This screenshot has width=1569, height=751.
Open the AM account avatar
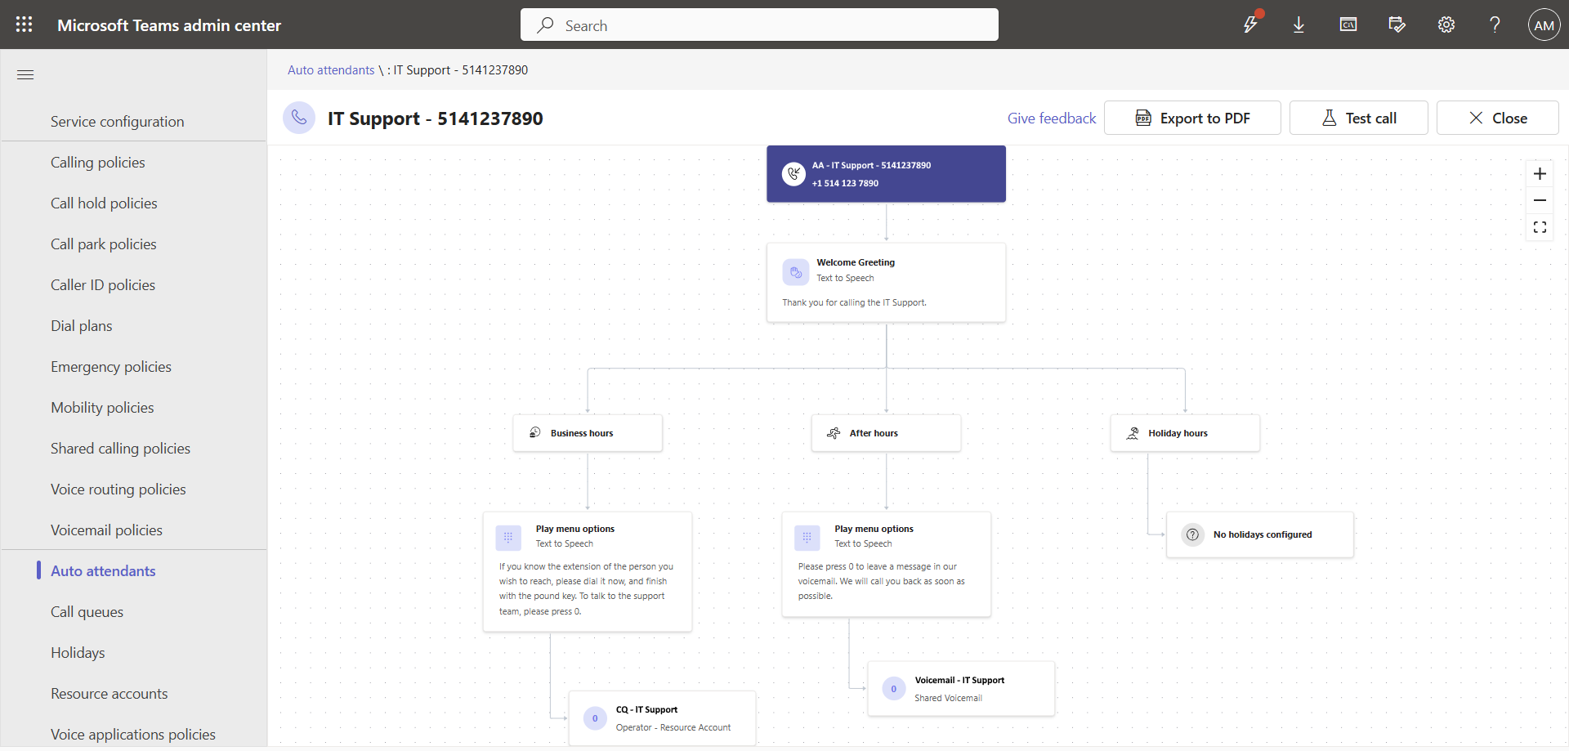coord(1544,25)
